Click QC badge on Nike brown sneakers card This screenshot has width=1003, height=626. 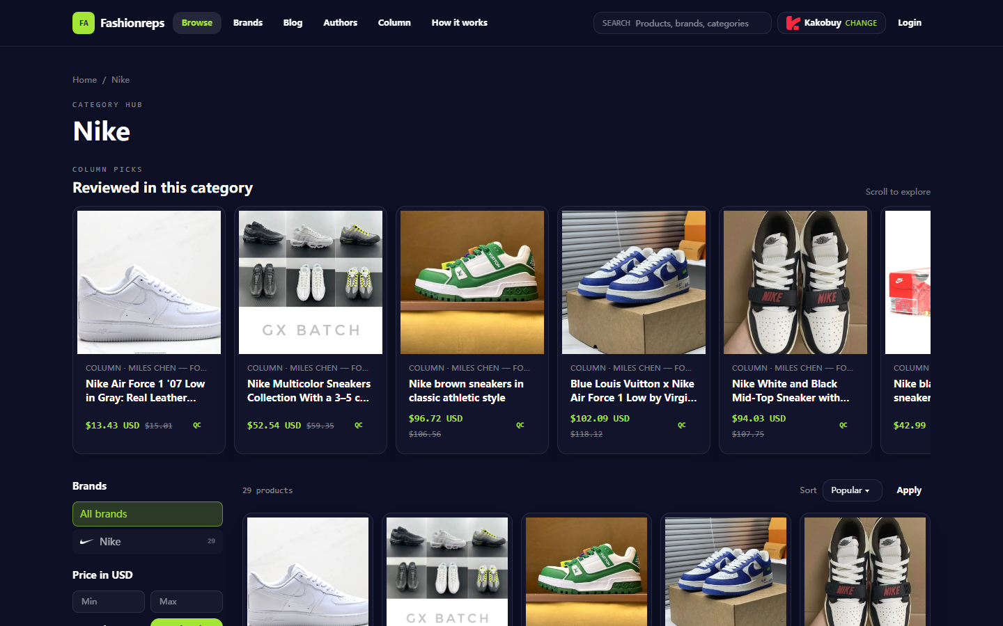[x=520, y=425]
